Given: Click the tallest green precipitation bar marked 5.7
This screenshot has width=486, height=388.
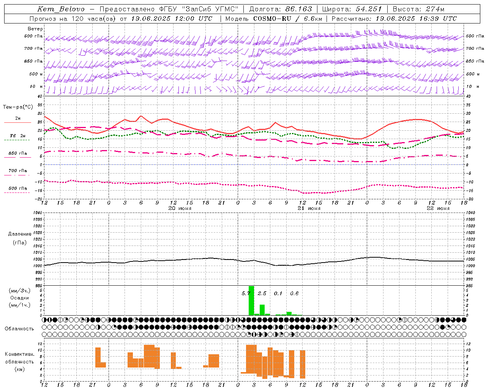Looking at the screenshot, I should pos(251,300).
